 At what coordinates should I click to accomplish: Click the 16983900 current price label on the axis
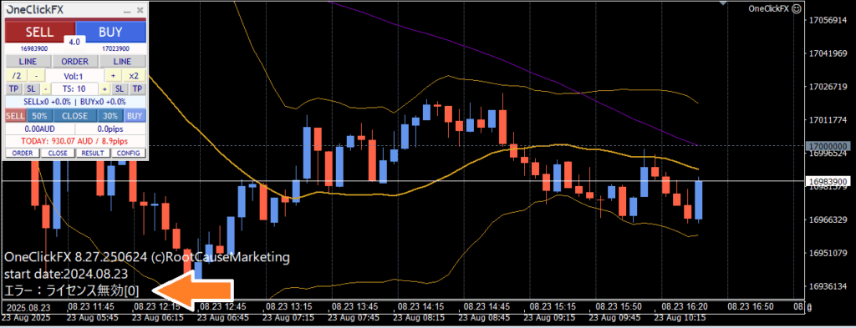[x=828, y=181]
